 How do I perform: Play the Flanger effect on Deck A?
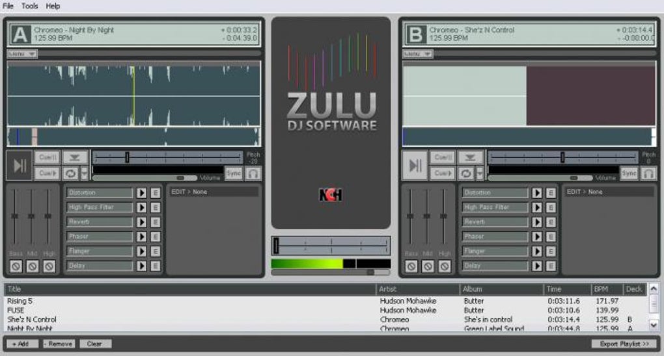coord(141,251)
